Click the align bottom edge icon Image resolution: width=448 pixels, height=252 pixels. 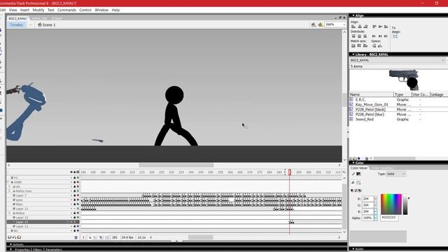[x=386, y=27]
